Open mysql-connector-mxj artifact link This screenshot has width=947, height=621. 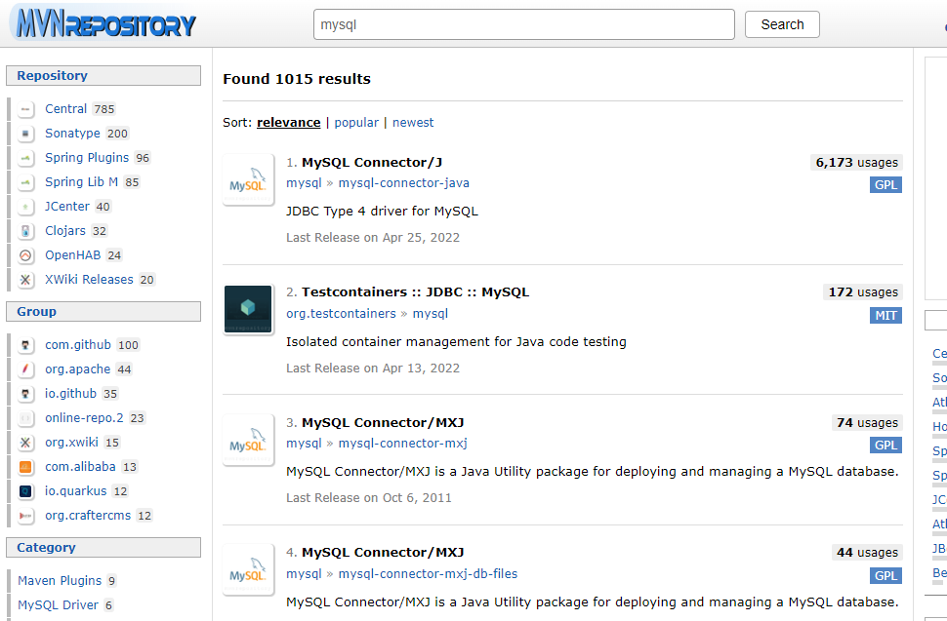click(x=403, y=444)
